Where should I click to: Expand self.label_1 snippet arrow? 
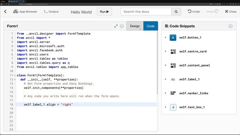pos(165,79)
